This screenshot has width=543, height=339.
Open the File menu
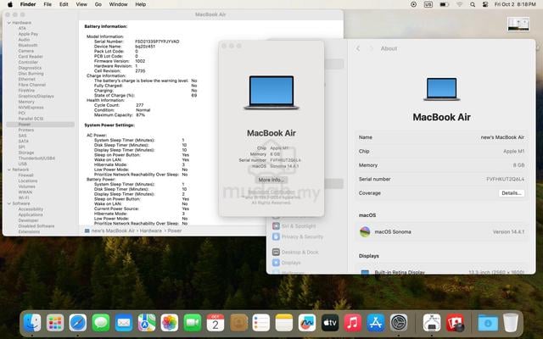48,4
